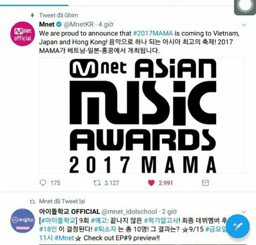This screenshot has height=245, width=256.
Task: Tap the retweet icon beside Mnet đã Tweet lại
Action: 32,202
